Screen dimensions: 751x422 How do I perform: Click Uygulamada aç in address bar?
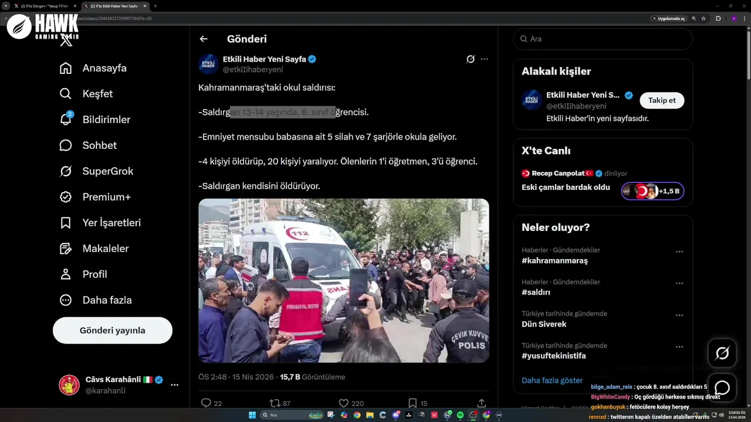pos(669,18)
